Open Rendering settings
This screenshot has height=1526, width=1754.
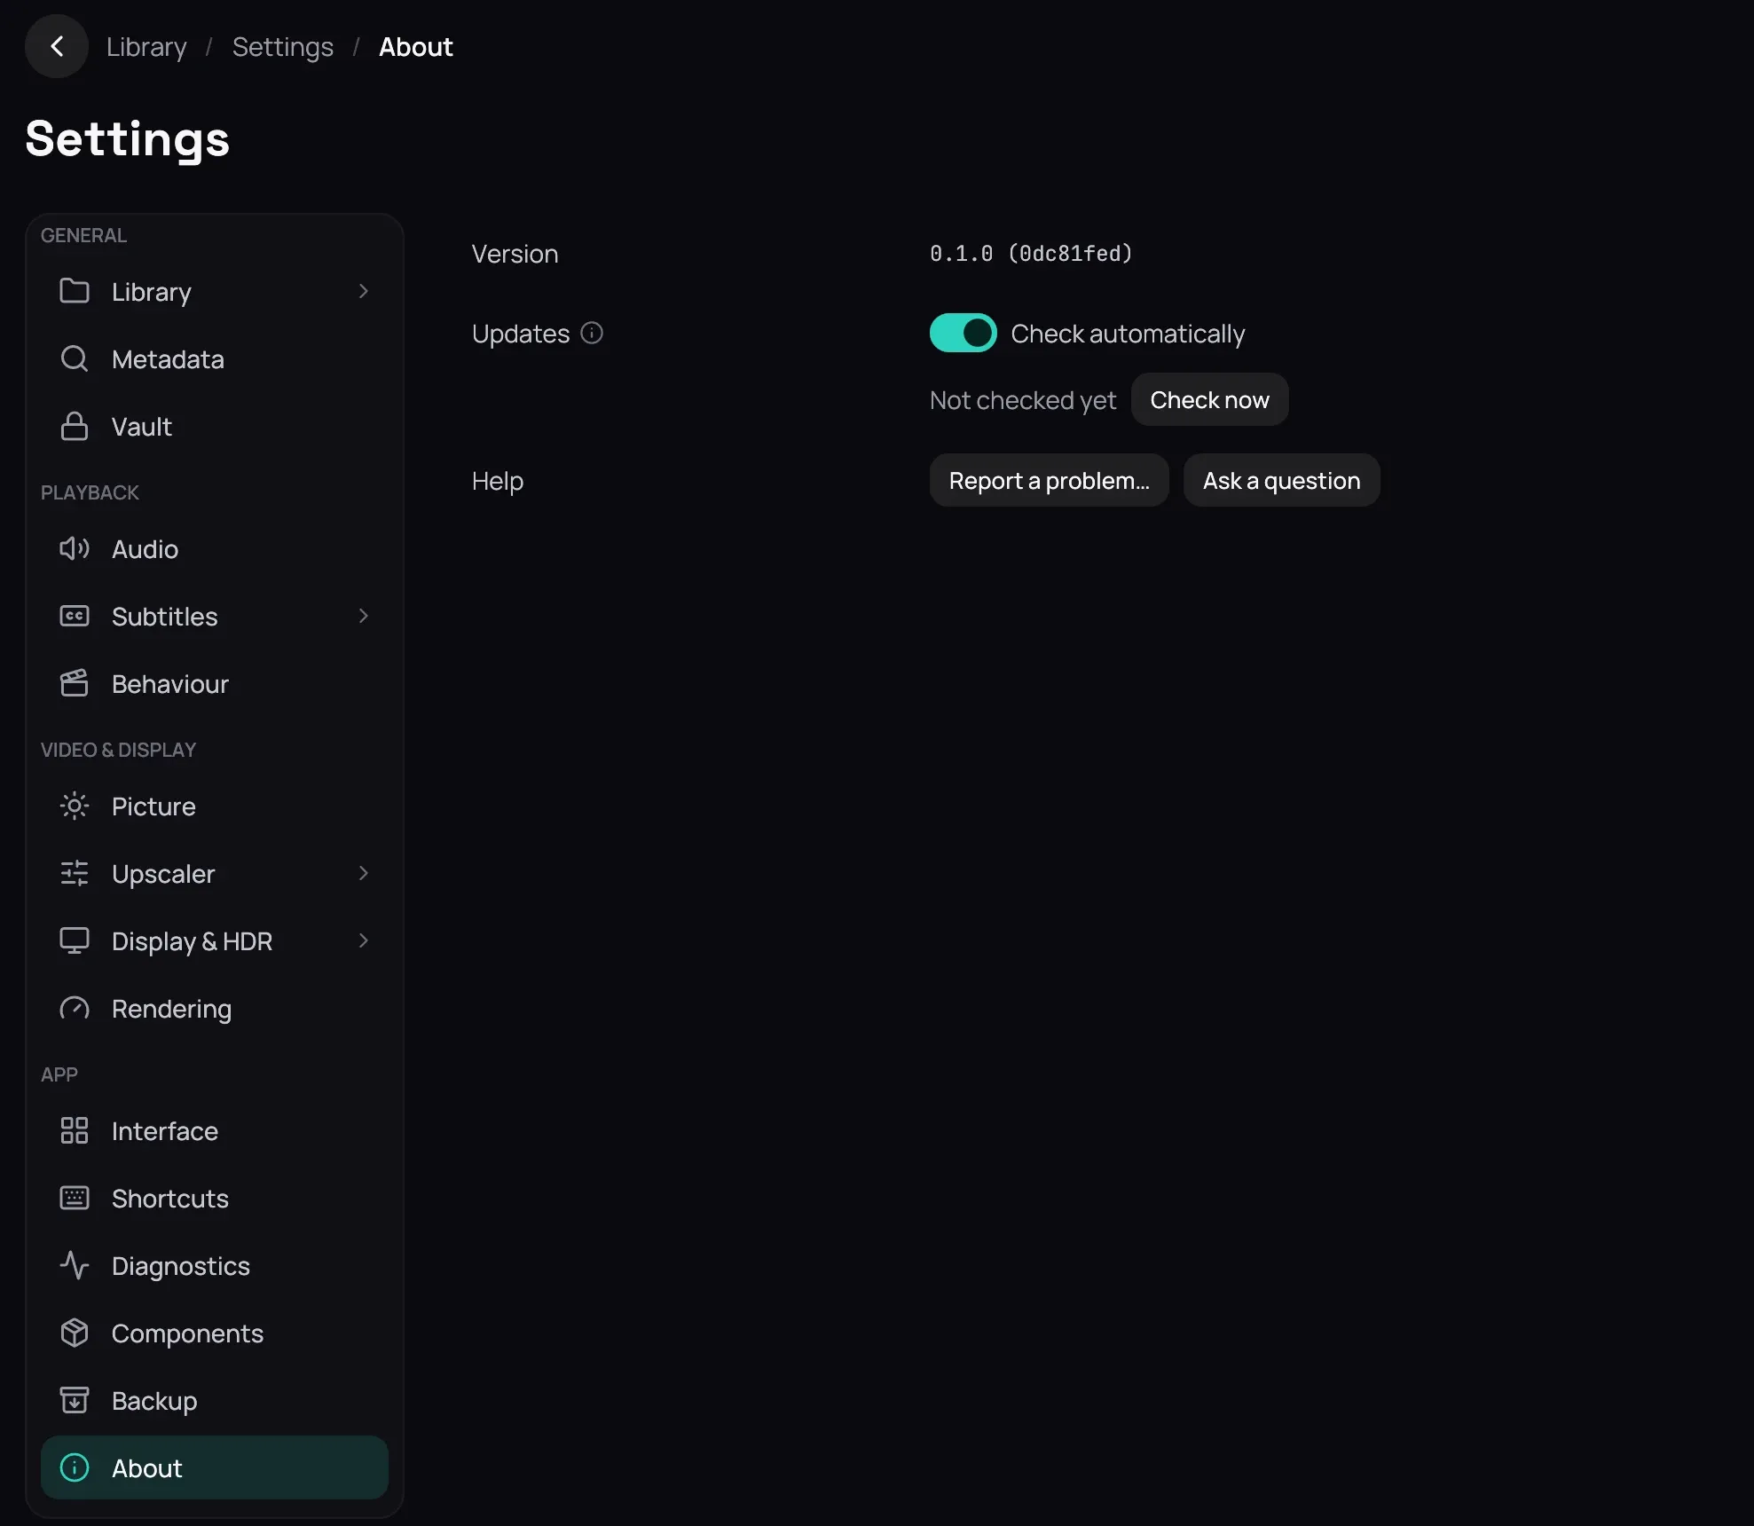pyautogui.click(x=215, y=1008)
